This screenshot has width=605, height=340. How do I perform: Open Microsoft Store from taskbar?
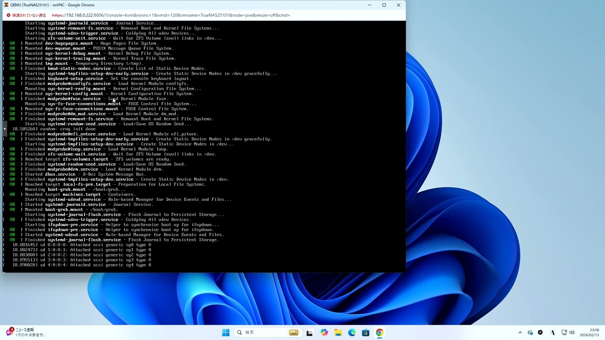(x=365, y=332)
